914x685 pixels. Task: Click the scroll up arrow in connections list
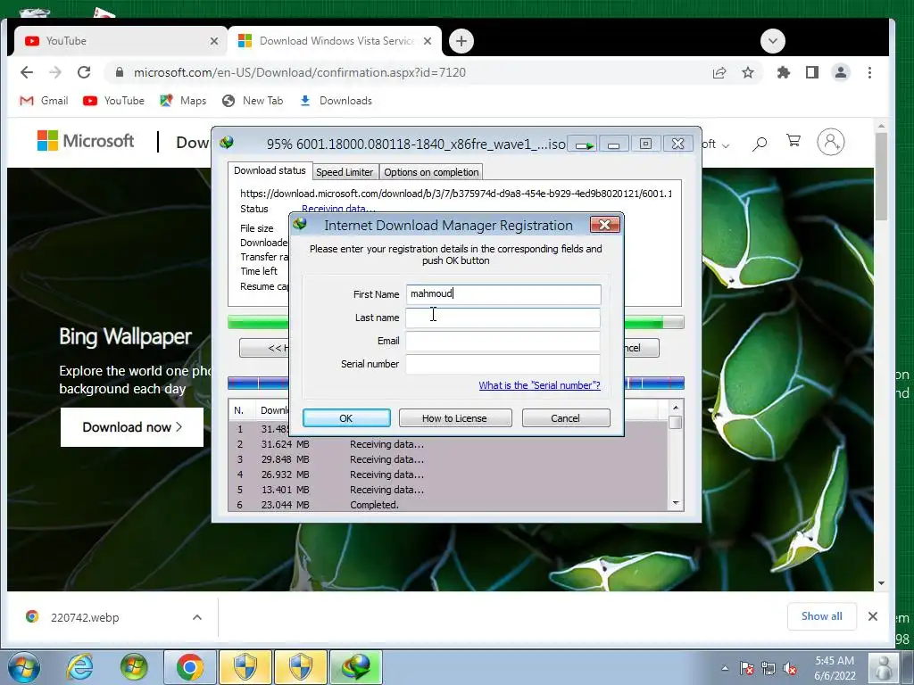[676, 408]
